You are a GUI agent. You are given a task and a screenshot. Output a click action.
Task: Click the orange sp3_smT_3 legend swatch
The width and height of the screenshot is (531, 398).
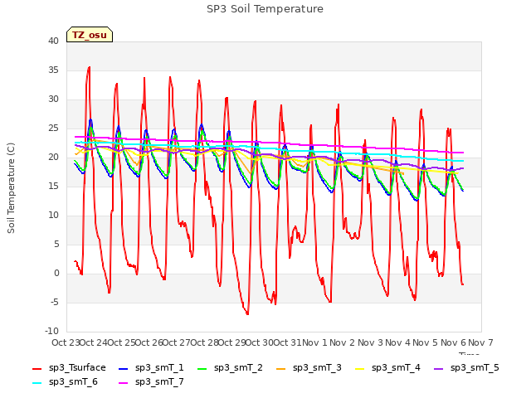click(x=281, y=368)
